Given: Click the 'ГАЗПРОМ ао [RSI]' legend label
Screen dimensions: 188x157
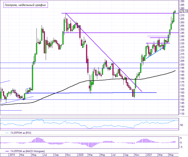Looking at the screenshot, I should (21, 133).
